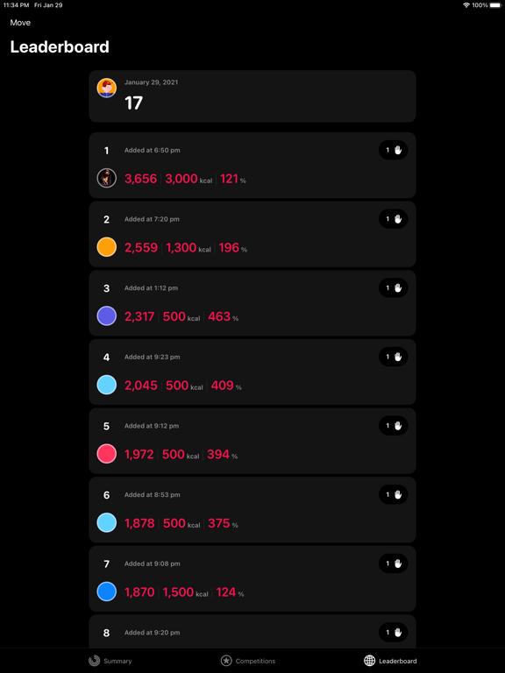Give high-five to rank 7 entry

(x=393, y=563)
